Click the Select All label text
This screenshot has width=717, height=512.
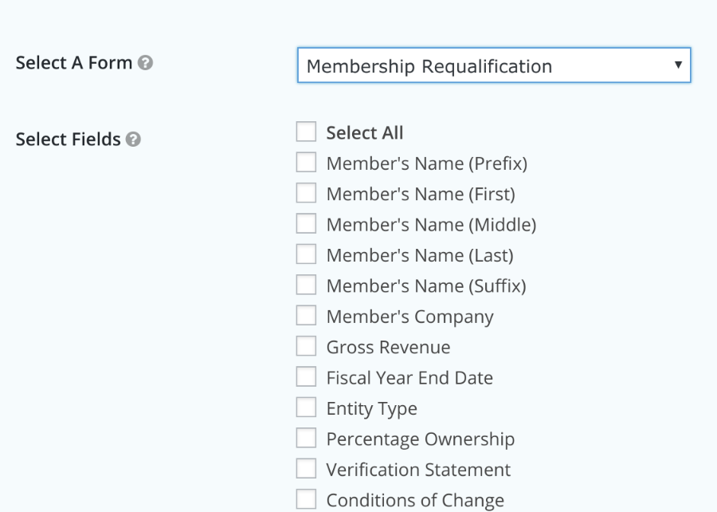[364, 132]
